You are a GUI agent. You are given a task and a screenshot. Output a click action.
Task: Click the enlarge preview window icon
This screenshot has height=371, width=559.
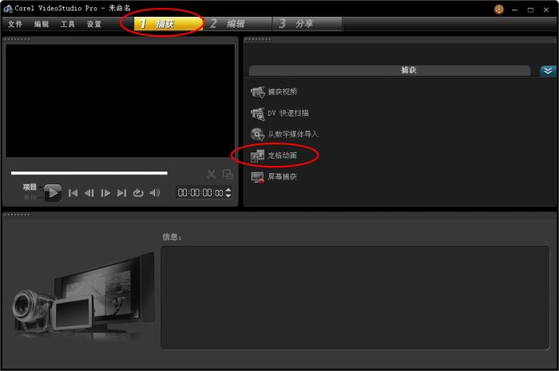point(228,174)
